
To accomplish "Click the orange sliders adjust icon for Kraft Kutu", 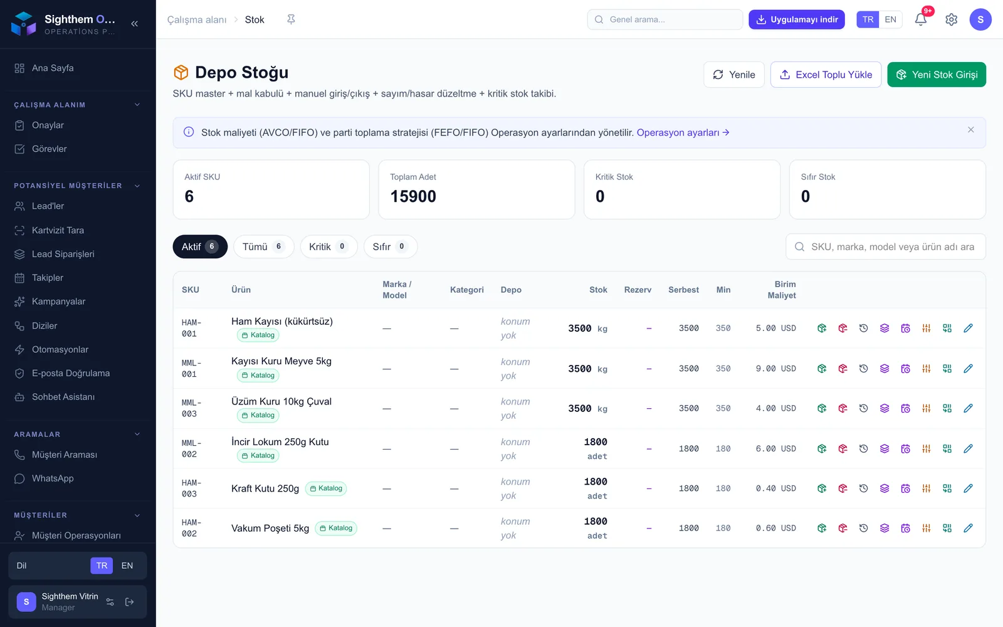I will [927, 488].
